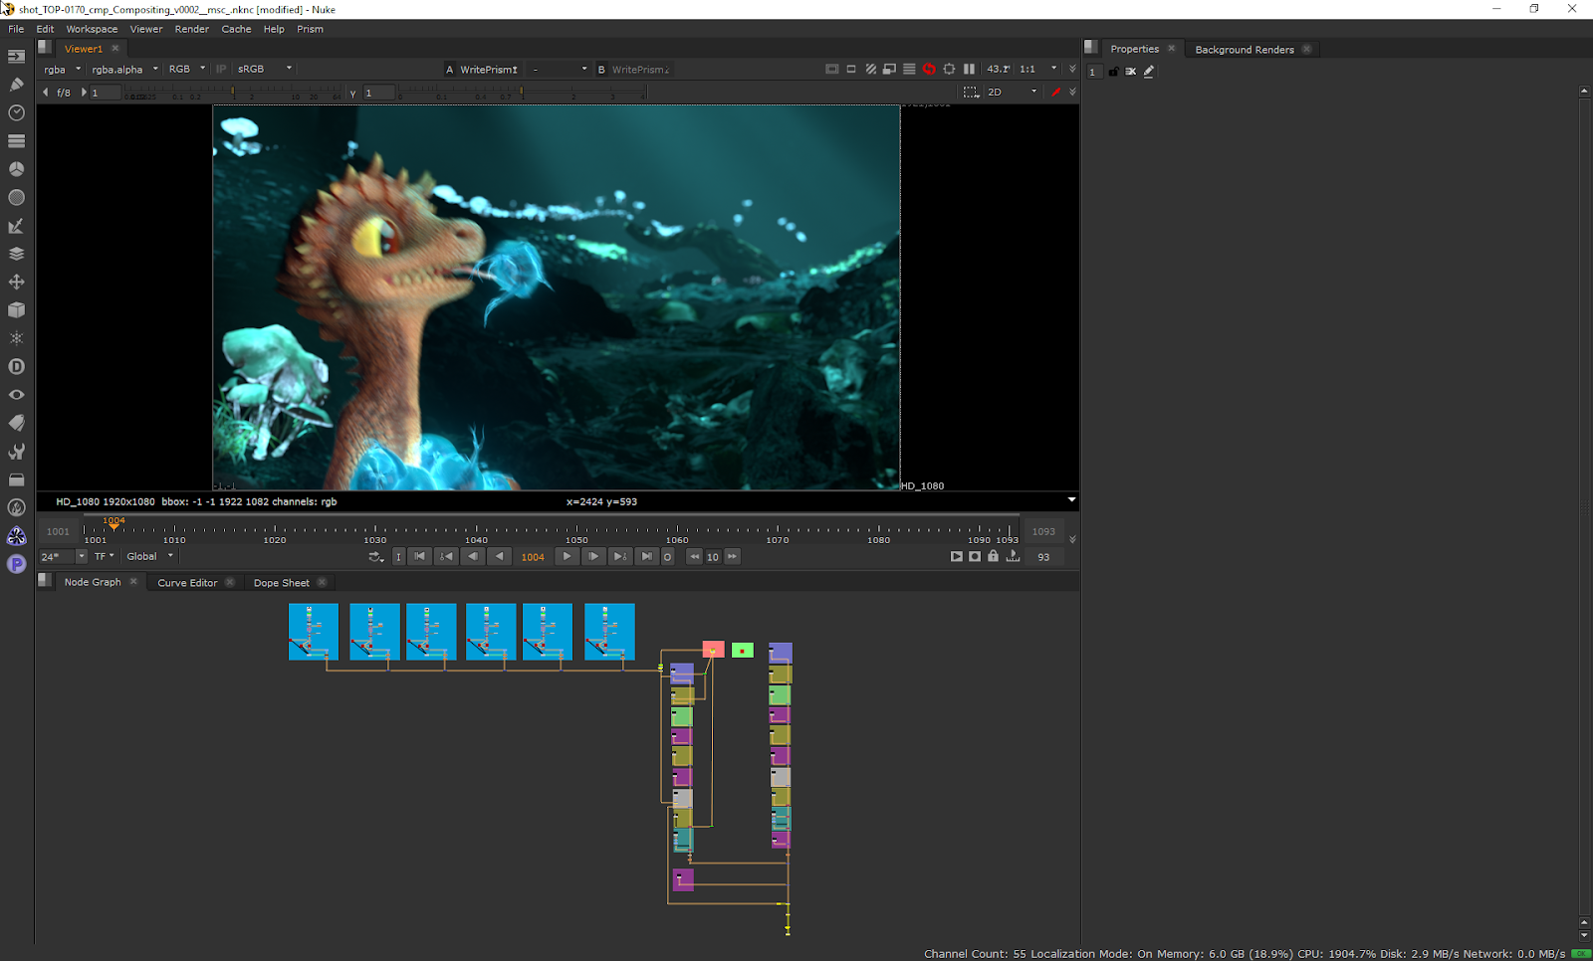Open the Keyer nodes toolbar icon

click(16, 226)
